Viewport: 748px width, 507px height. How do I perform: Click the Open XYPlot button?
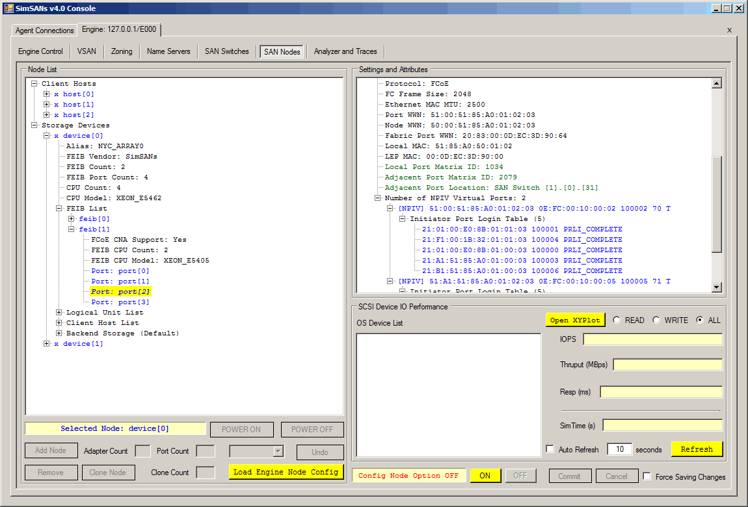coord(575,320)
